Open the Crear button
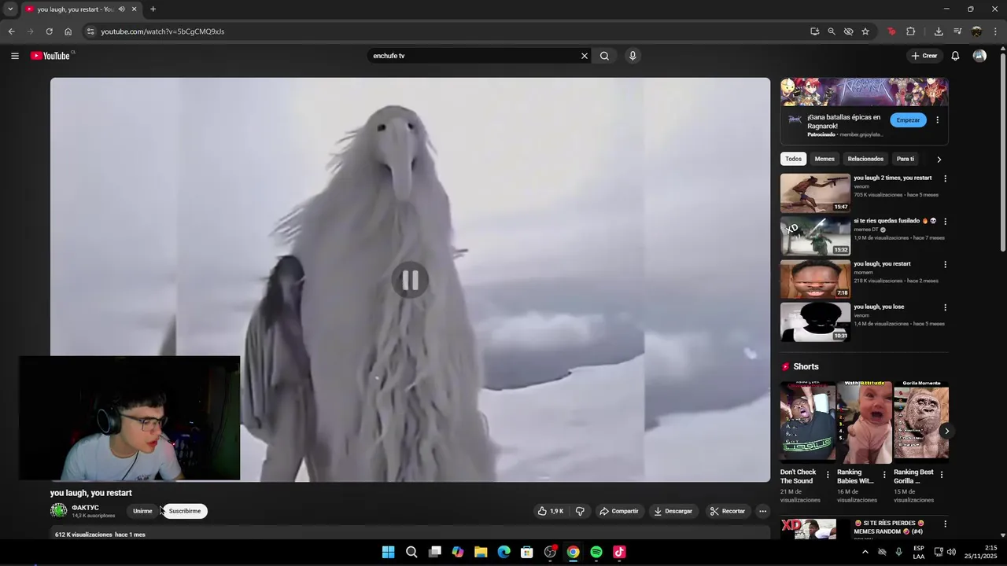1007x566 pixels. click(x=924, y=56)
